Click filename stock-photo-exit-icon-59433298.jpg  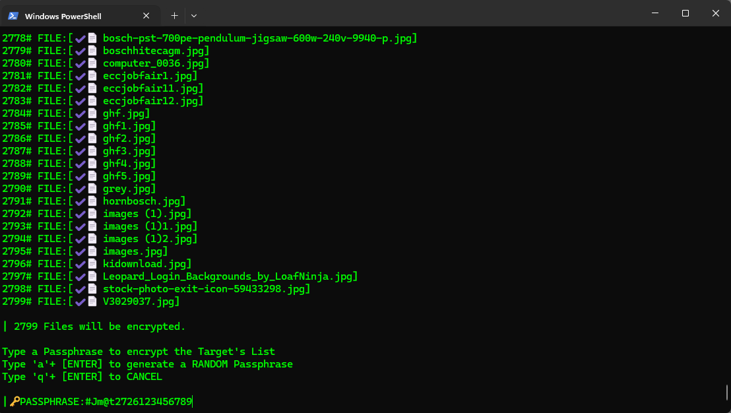[x=204, y=289]
